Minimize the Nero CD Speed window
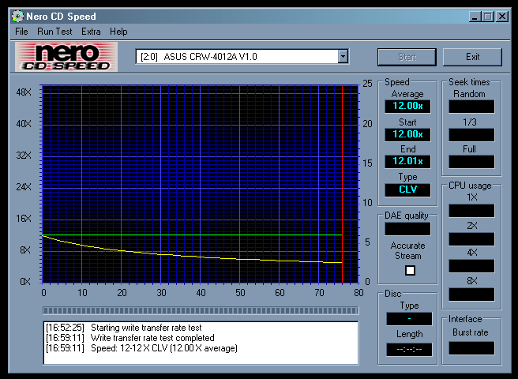The height and width of the screenshot is (379, 518). click(x=475, y=17)
